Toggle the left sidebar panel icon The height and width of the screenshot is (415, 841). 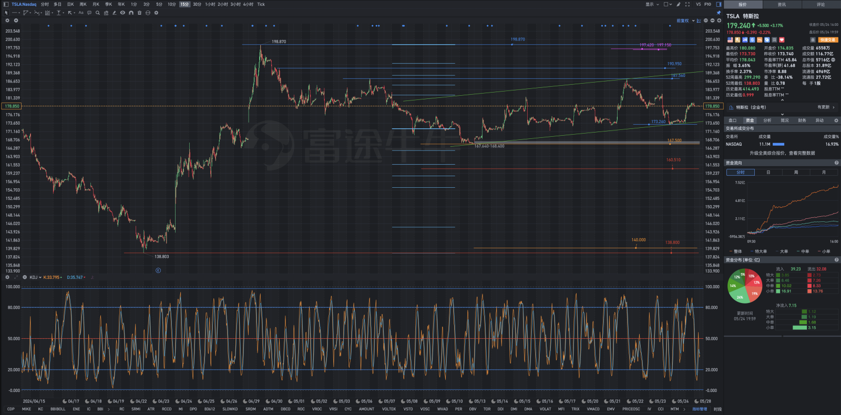point(6,4)
